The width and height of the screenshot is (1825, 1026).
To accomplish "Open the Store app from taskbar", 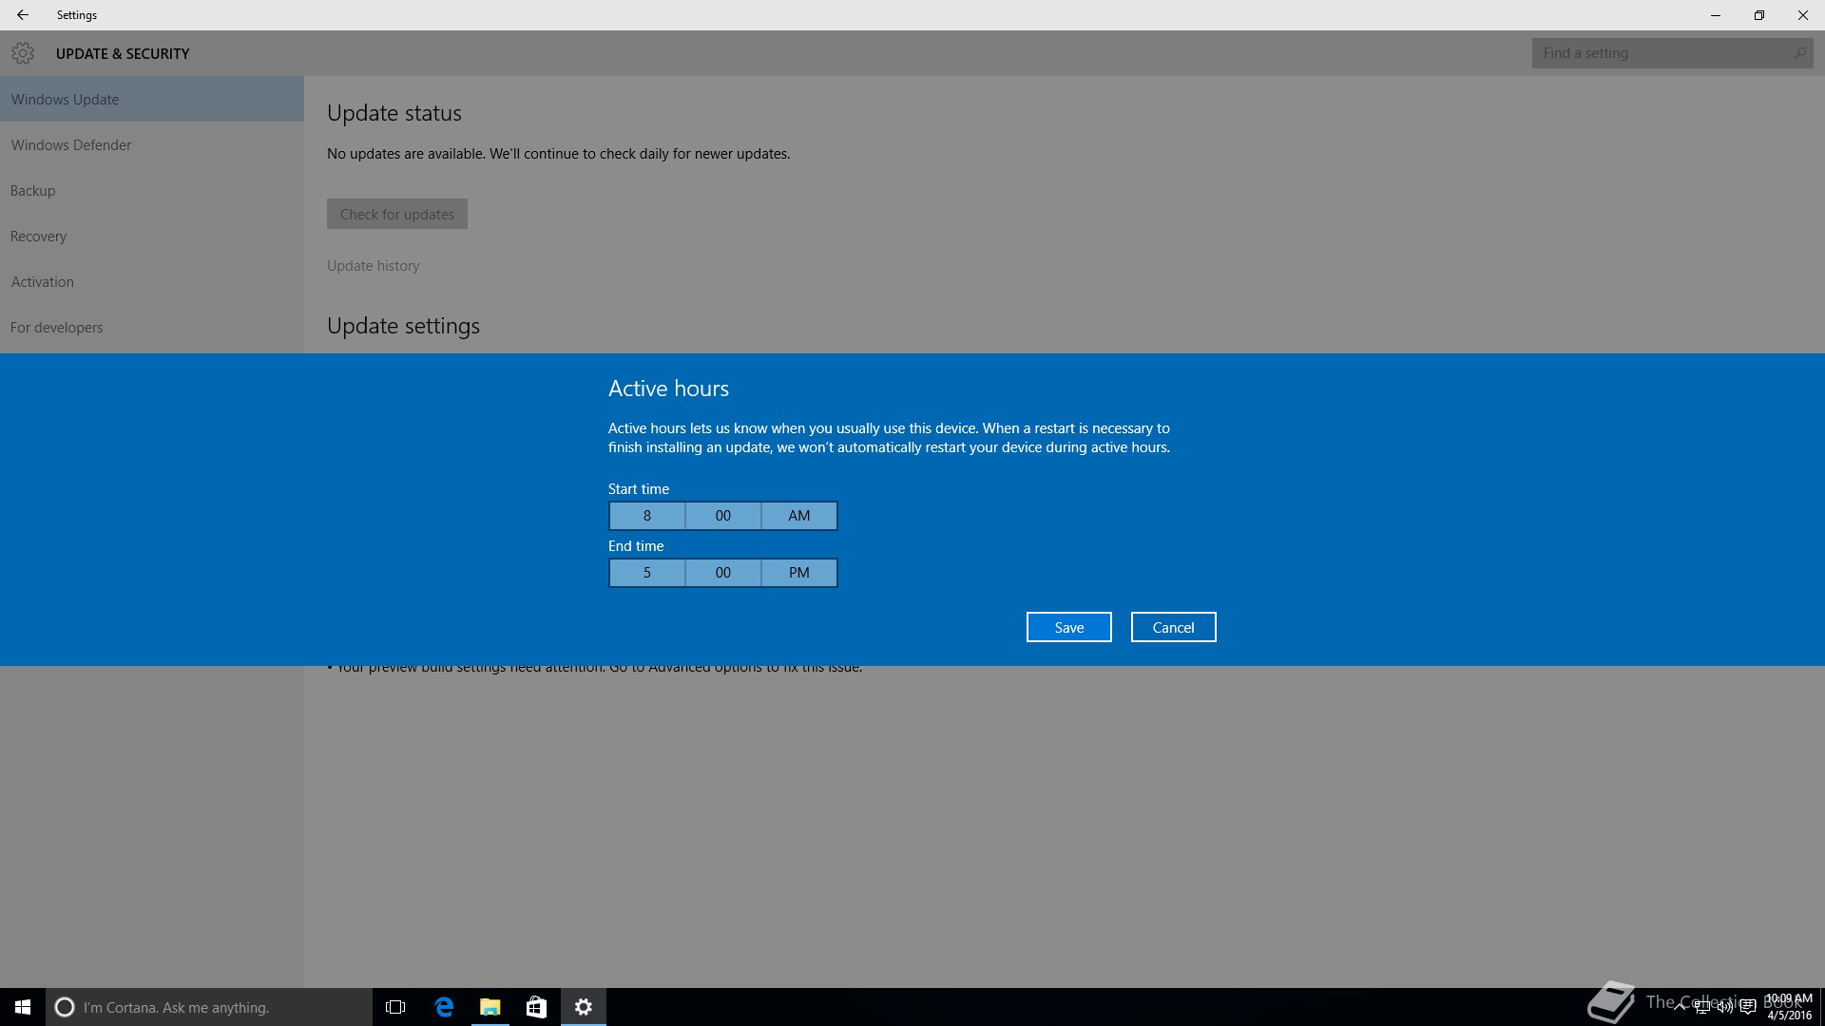I will tap(536, 1007).
